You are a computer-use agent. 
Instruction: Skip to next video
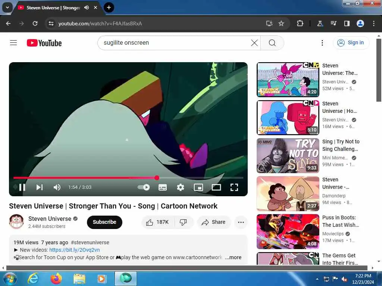pyautogui.click(x=40, y=187)
